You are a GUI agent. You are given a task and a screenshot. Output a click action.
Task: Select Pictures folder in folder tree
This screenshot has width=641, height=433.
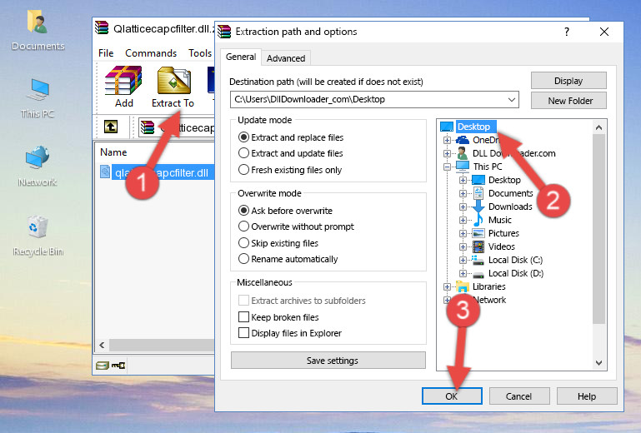click(x=503, y=233)
